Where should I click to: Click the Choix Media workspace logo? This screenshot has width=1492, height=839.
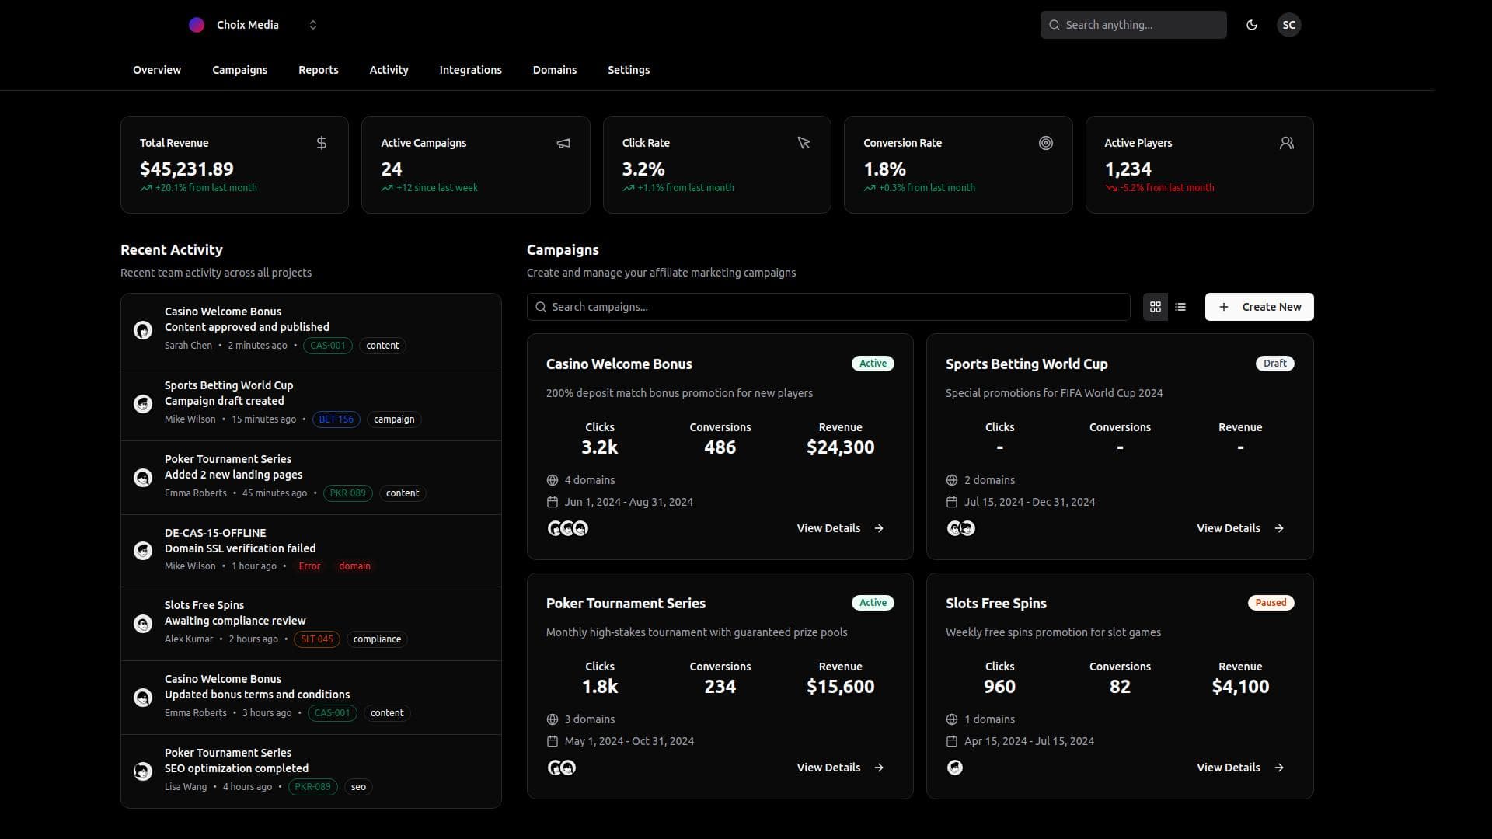pos(197,25)
